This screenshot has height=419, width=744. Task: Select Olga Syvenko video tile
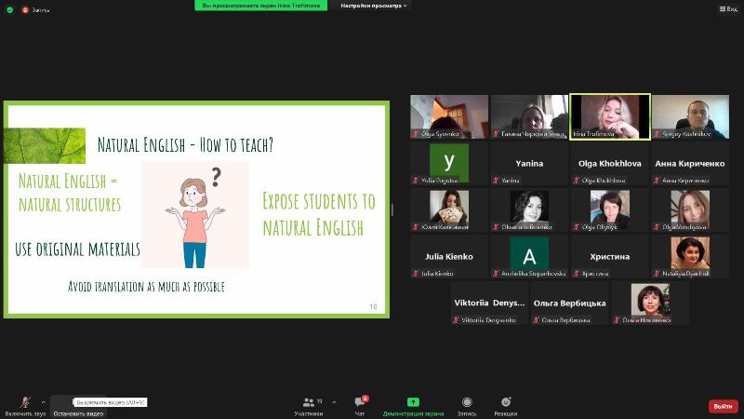(449, 117)
